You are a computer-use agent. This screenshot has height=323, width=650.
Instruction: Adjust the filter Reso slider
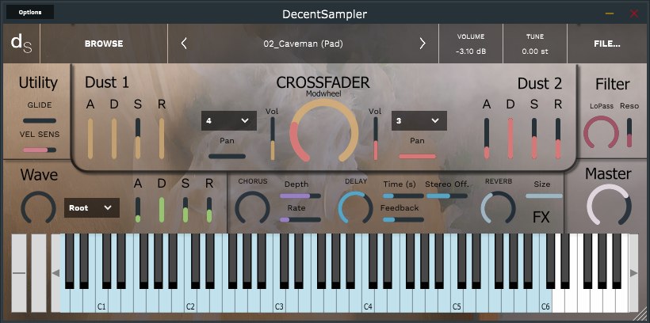click(629, 132)
